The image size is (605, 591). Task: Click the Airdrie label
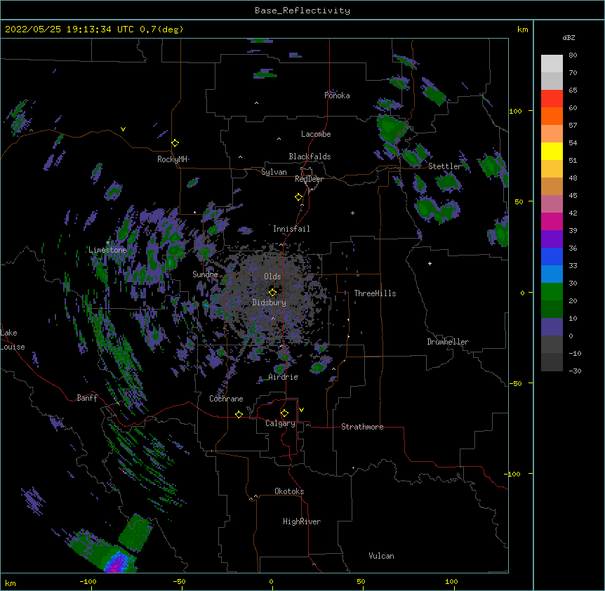click(x=284, y=377)
